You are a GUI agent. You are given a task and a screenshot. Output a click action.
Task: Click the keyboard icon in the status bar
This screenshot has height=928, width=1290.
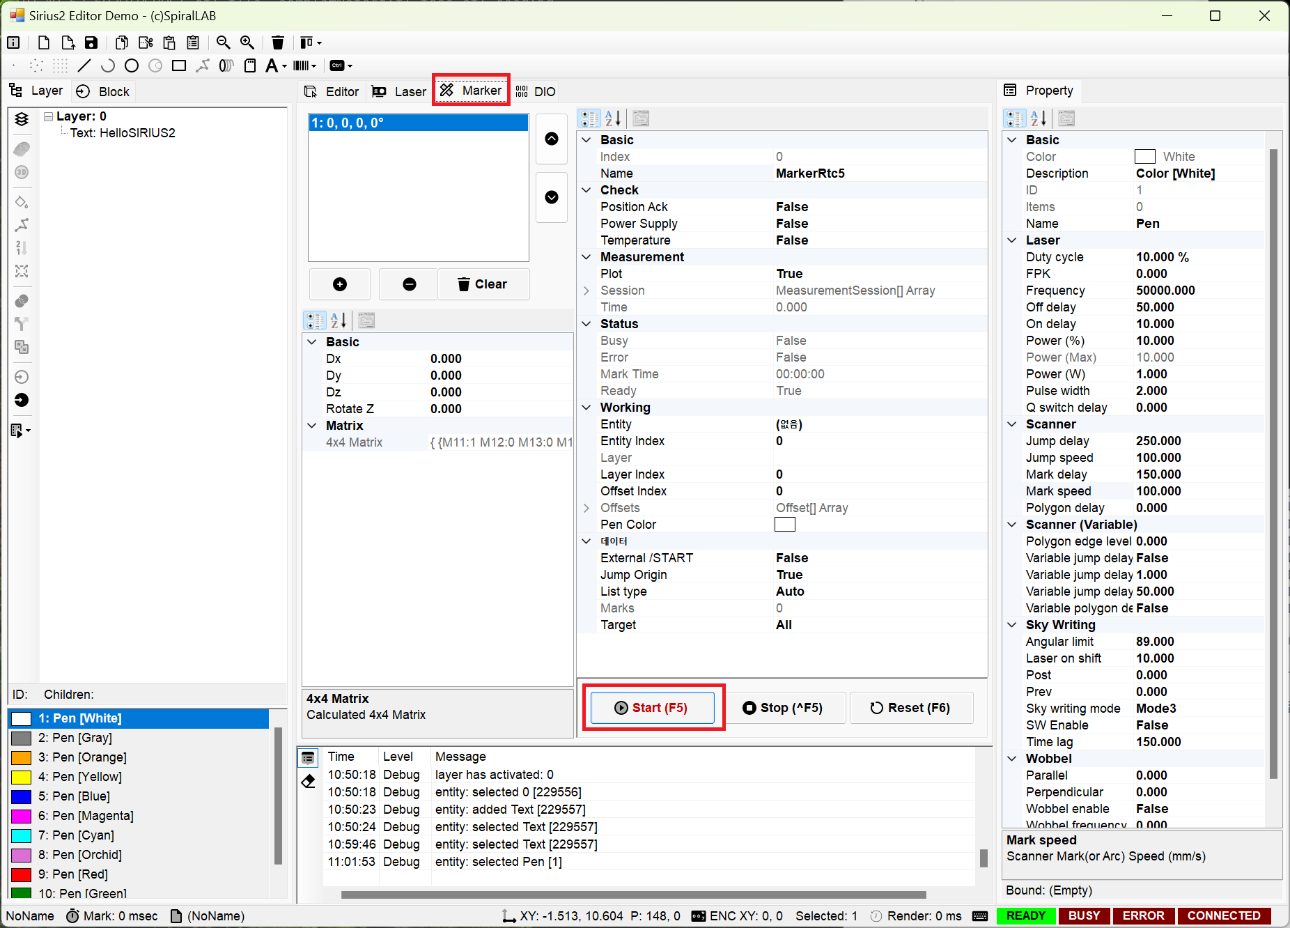point(980,916)
